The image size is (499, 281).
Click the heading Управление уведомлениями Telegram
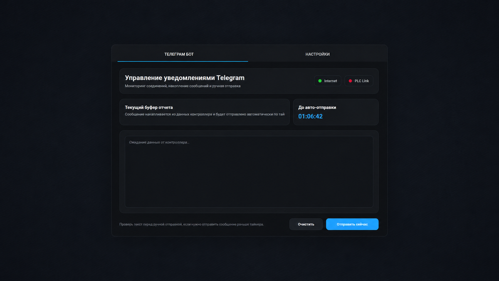tap(185, 78)
